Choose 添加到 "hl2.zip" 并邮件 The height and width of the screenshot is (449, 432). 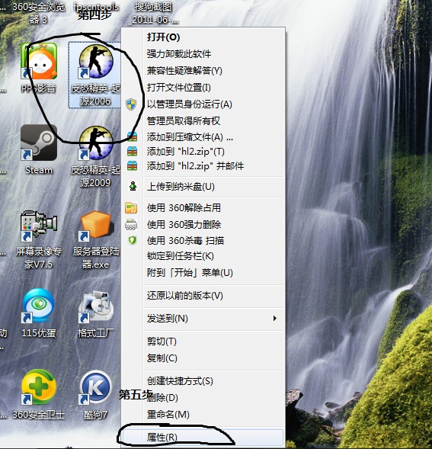point(195,166)
